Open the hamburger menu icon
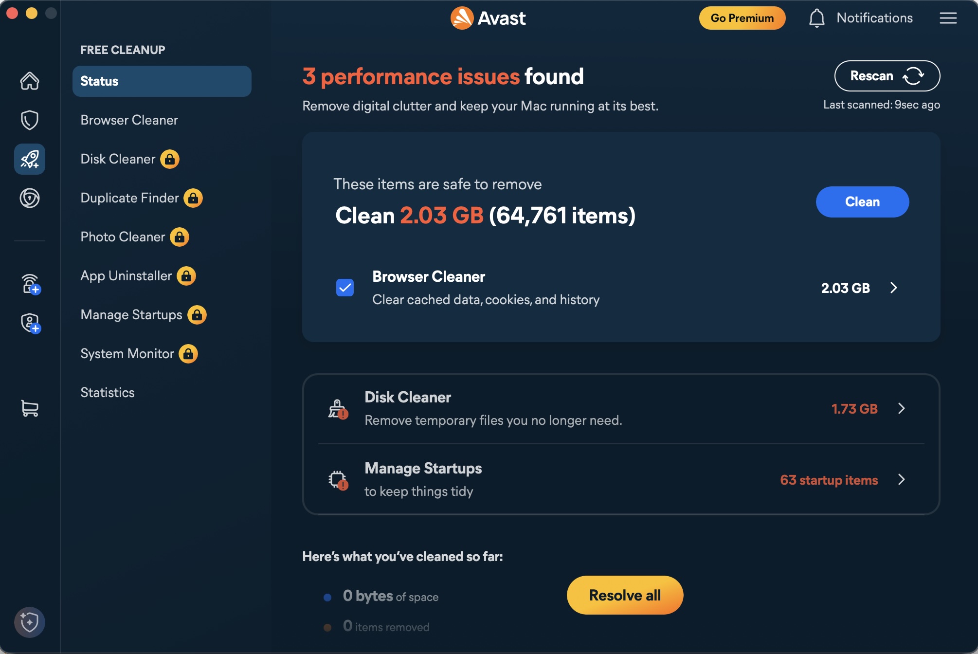This screenshot has height=654, width=978. [x=948, y=18]
